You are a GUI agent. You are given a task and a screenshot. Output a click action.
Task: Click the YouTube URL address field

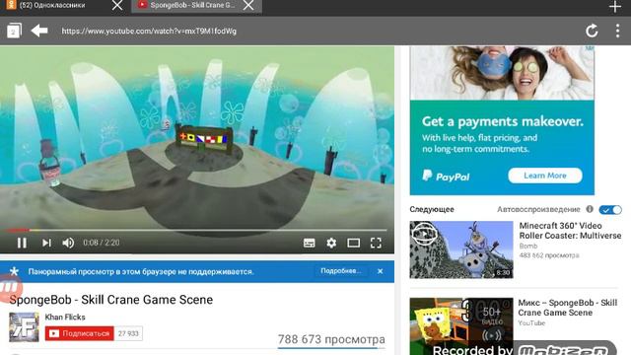point(149,31)
